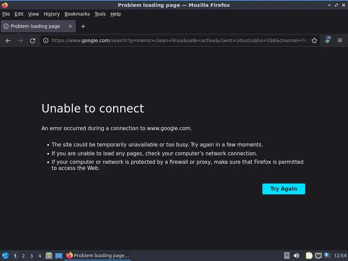
Task: Open the Tools menu
Action: [x=100, y=14]
